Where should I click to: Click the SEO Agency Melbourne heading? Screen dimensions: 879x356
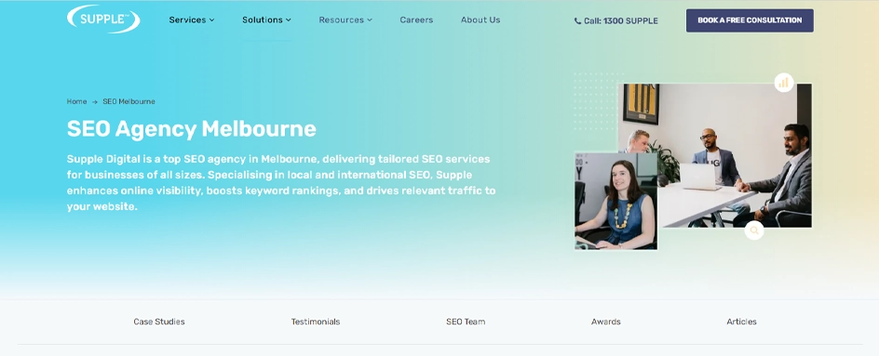click(192, 129)
